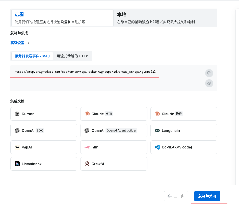Click the VS Code CoPilot icon
Image resolution: width=239 pixels, height=207 pixels.
coord(157,147)
